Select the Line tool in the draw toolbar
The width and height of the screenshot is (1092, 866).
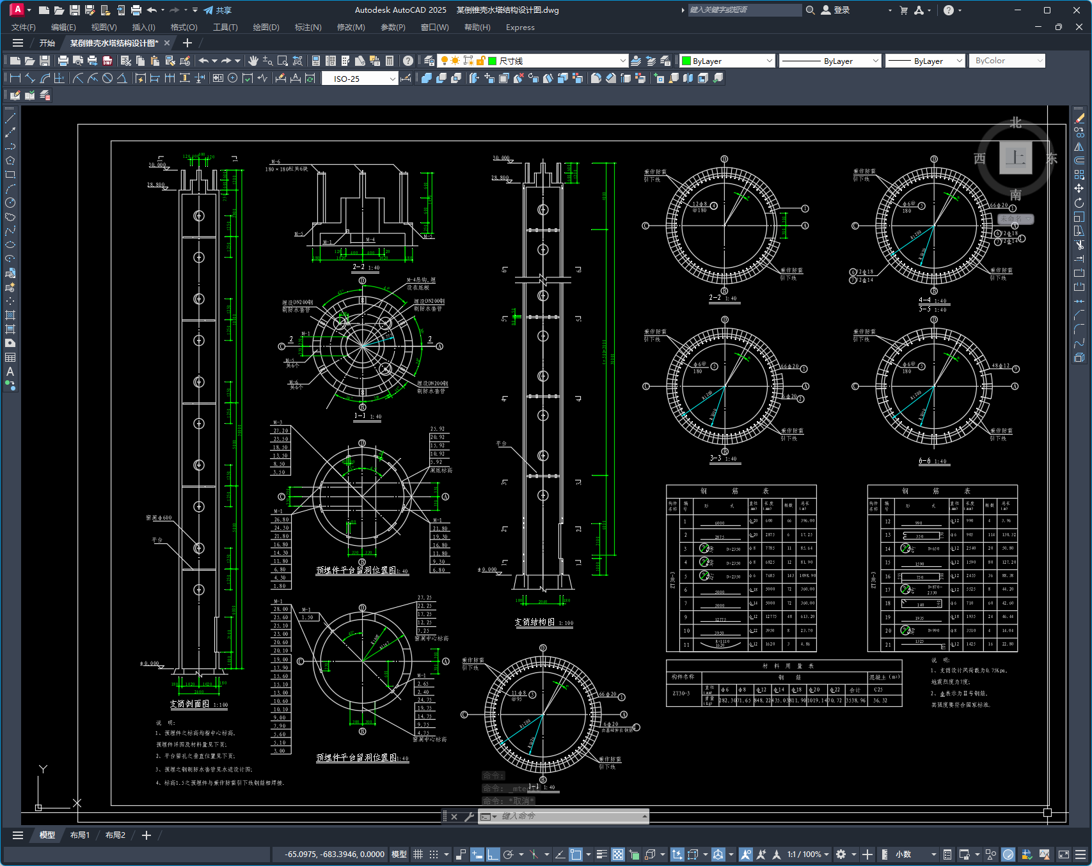(x=10, y=118)
